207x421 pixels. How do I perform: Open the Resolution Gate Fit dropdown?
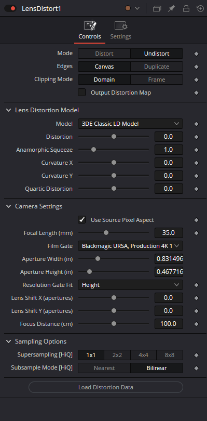[x=130, y=285]
